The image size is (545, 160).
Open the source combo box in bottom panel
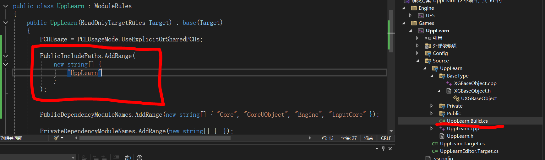[38, 157]
